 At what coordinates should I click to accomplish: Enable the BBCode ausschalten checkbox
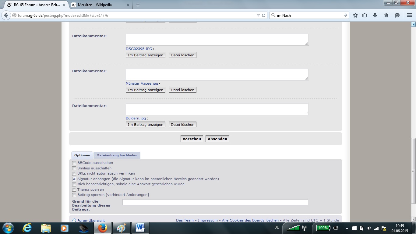tap(74, 163)
